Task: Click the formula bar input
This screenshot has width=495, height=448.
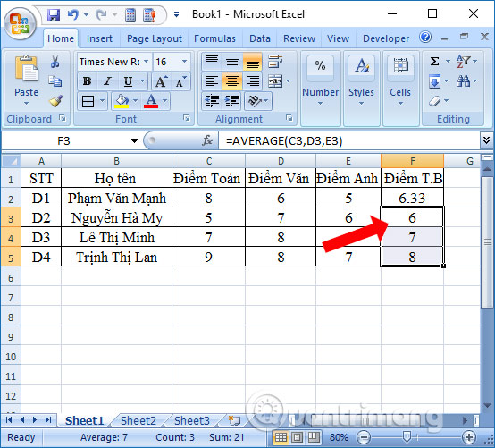Action: click(x=349, y=140)
